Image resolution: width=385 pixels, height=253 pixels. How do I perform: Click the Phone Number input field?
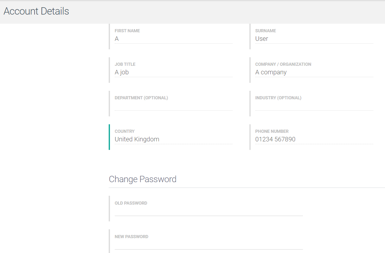(x=314, y=139)
